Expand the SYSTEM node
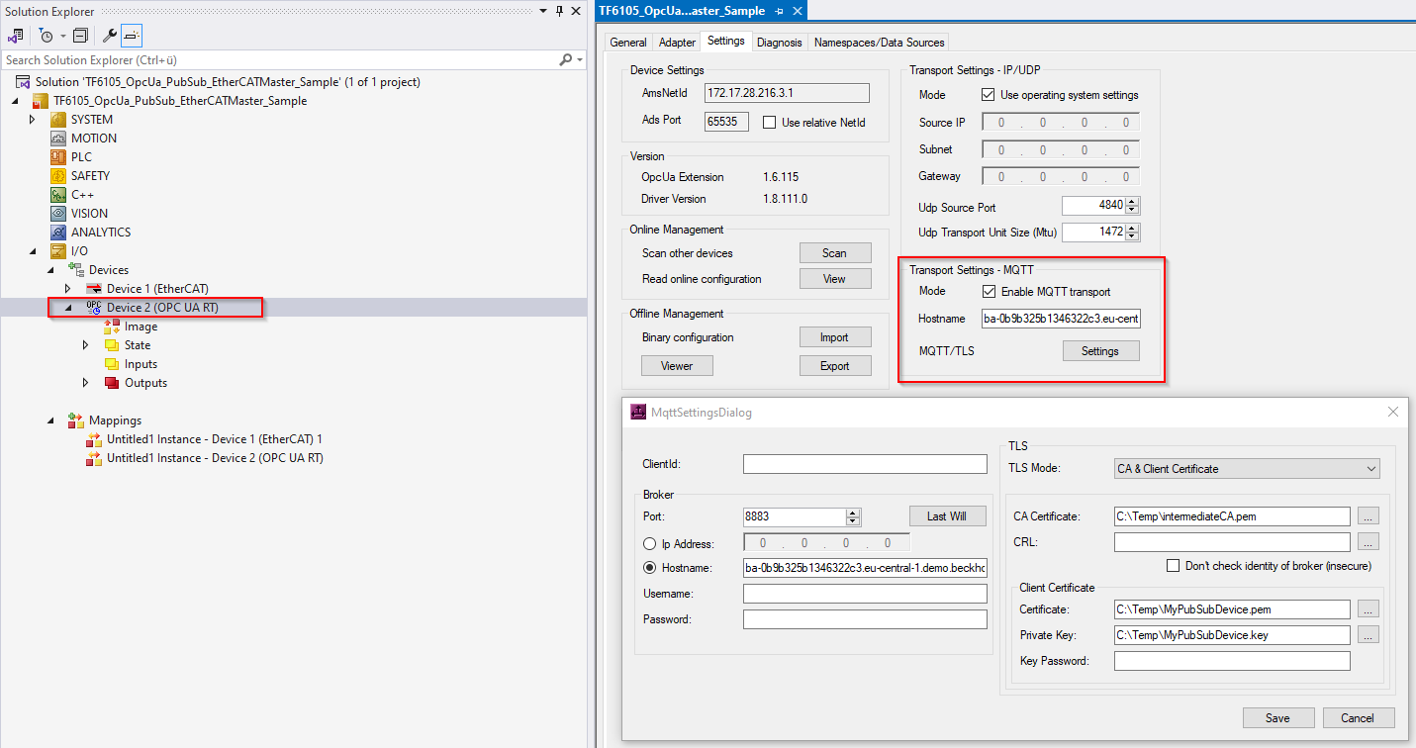The width and height of the screenshot is (1416, 748). point(32,120)
